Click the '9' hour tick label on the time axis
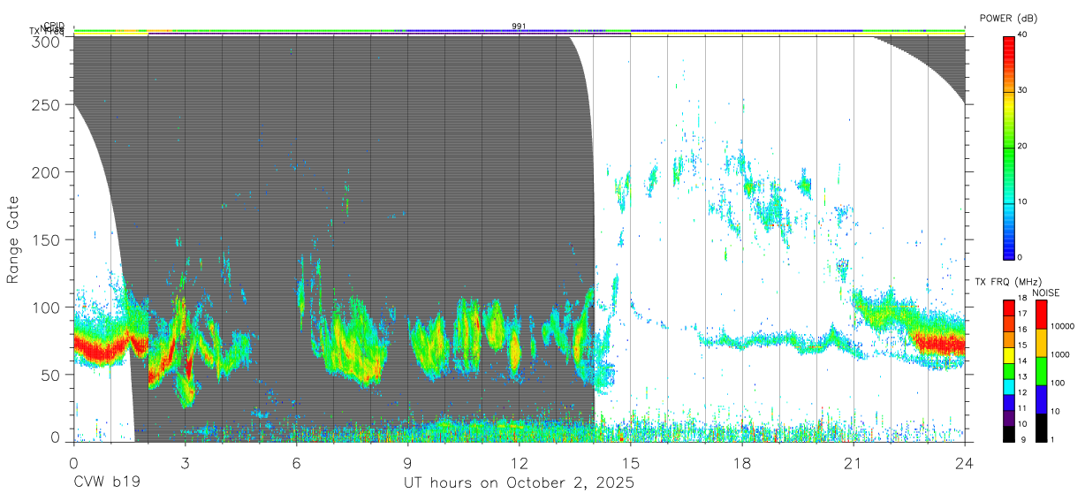1085x501 pixels. [407, 462]
